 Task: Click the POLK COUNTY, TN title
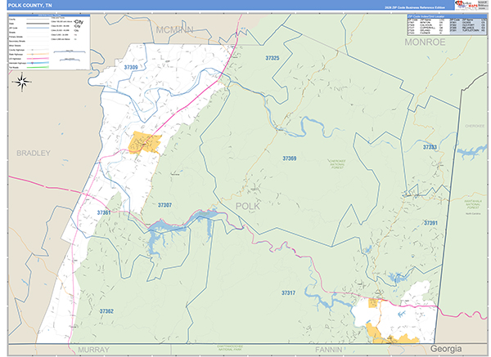pyautogui.click(x=29, y=6)
